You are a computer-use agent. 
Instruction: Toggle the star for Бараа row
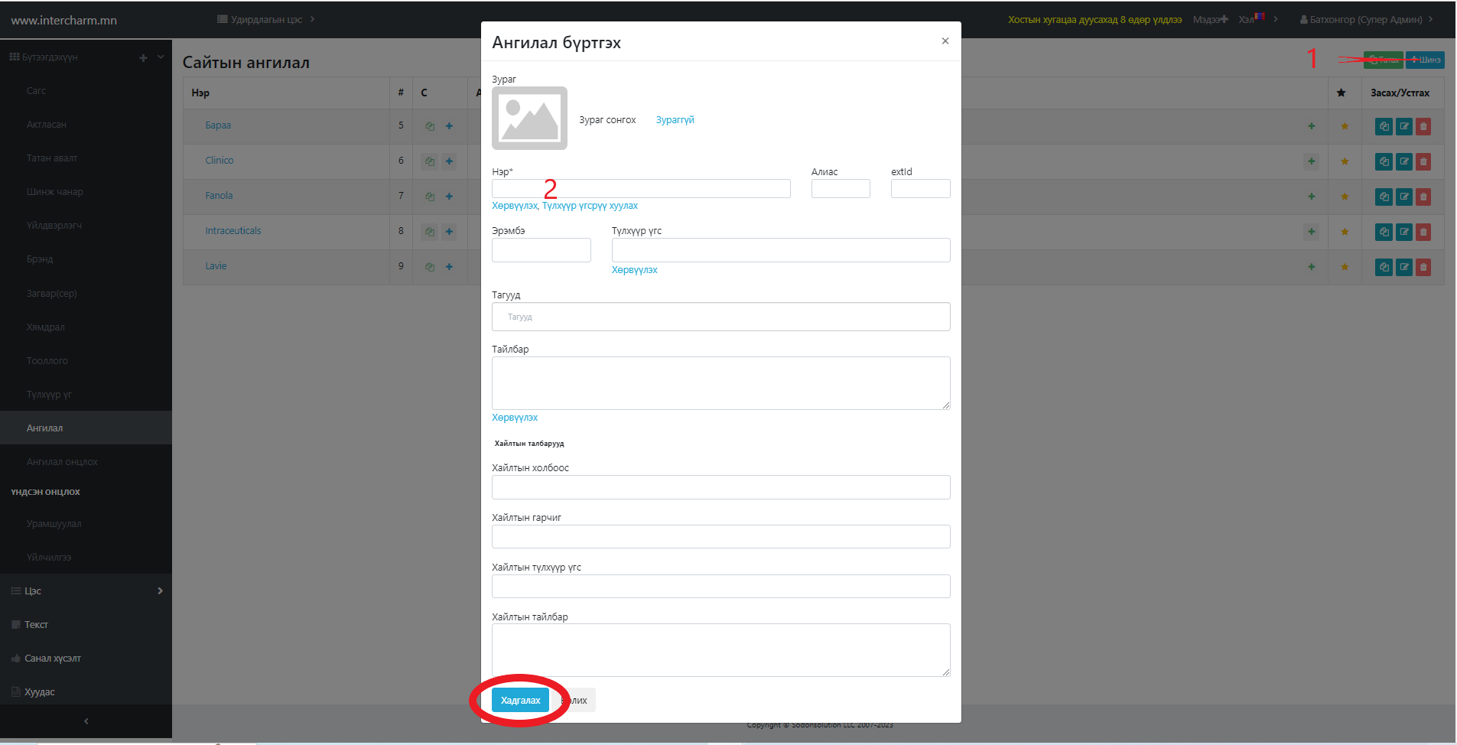[x=1345, y=127]
